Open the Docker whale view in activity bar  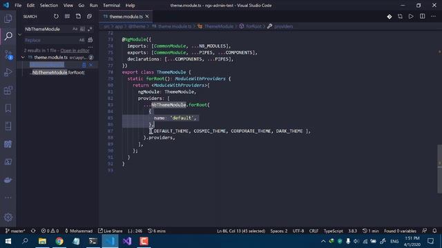[x=8, y=180]
